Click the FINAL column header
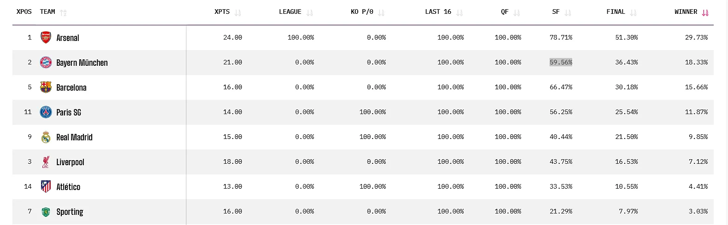728x225 pixels. tap(616, 12)
